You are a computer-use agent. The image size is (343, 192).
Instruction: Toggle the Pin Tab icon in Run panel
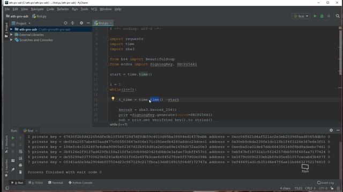pyautogui.click(x=13, y=170)
